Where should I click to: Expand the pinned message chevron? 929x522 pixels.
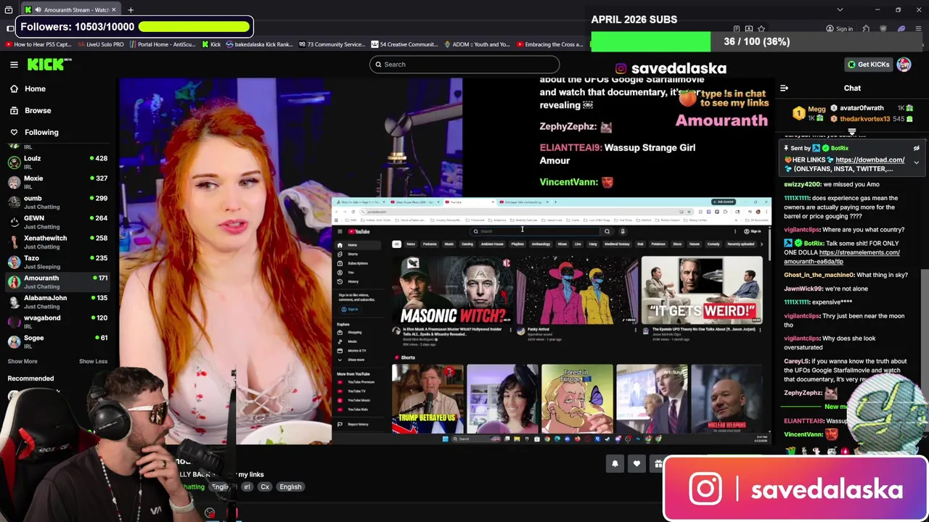pos(916,162)
